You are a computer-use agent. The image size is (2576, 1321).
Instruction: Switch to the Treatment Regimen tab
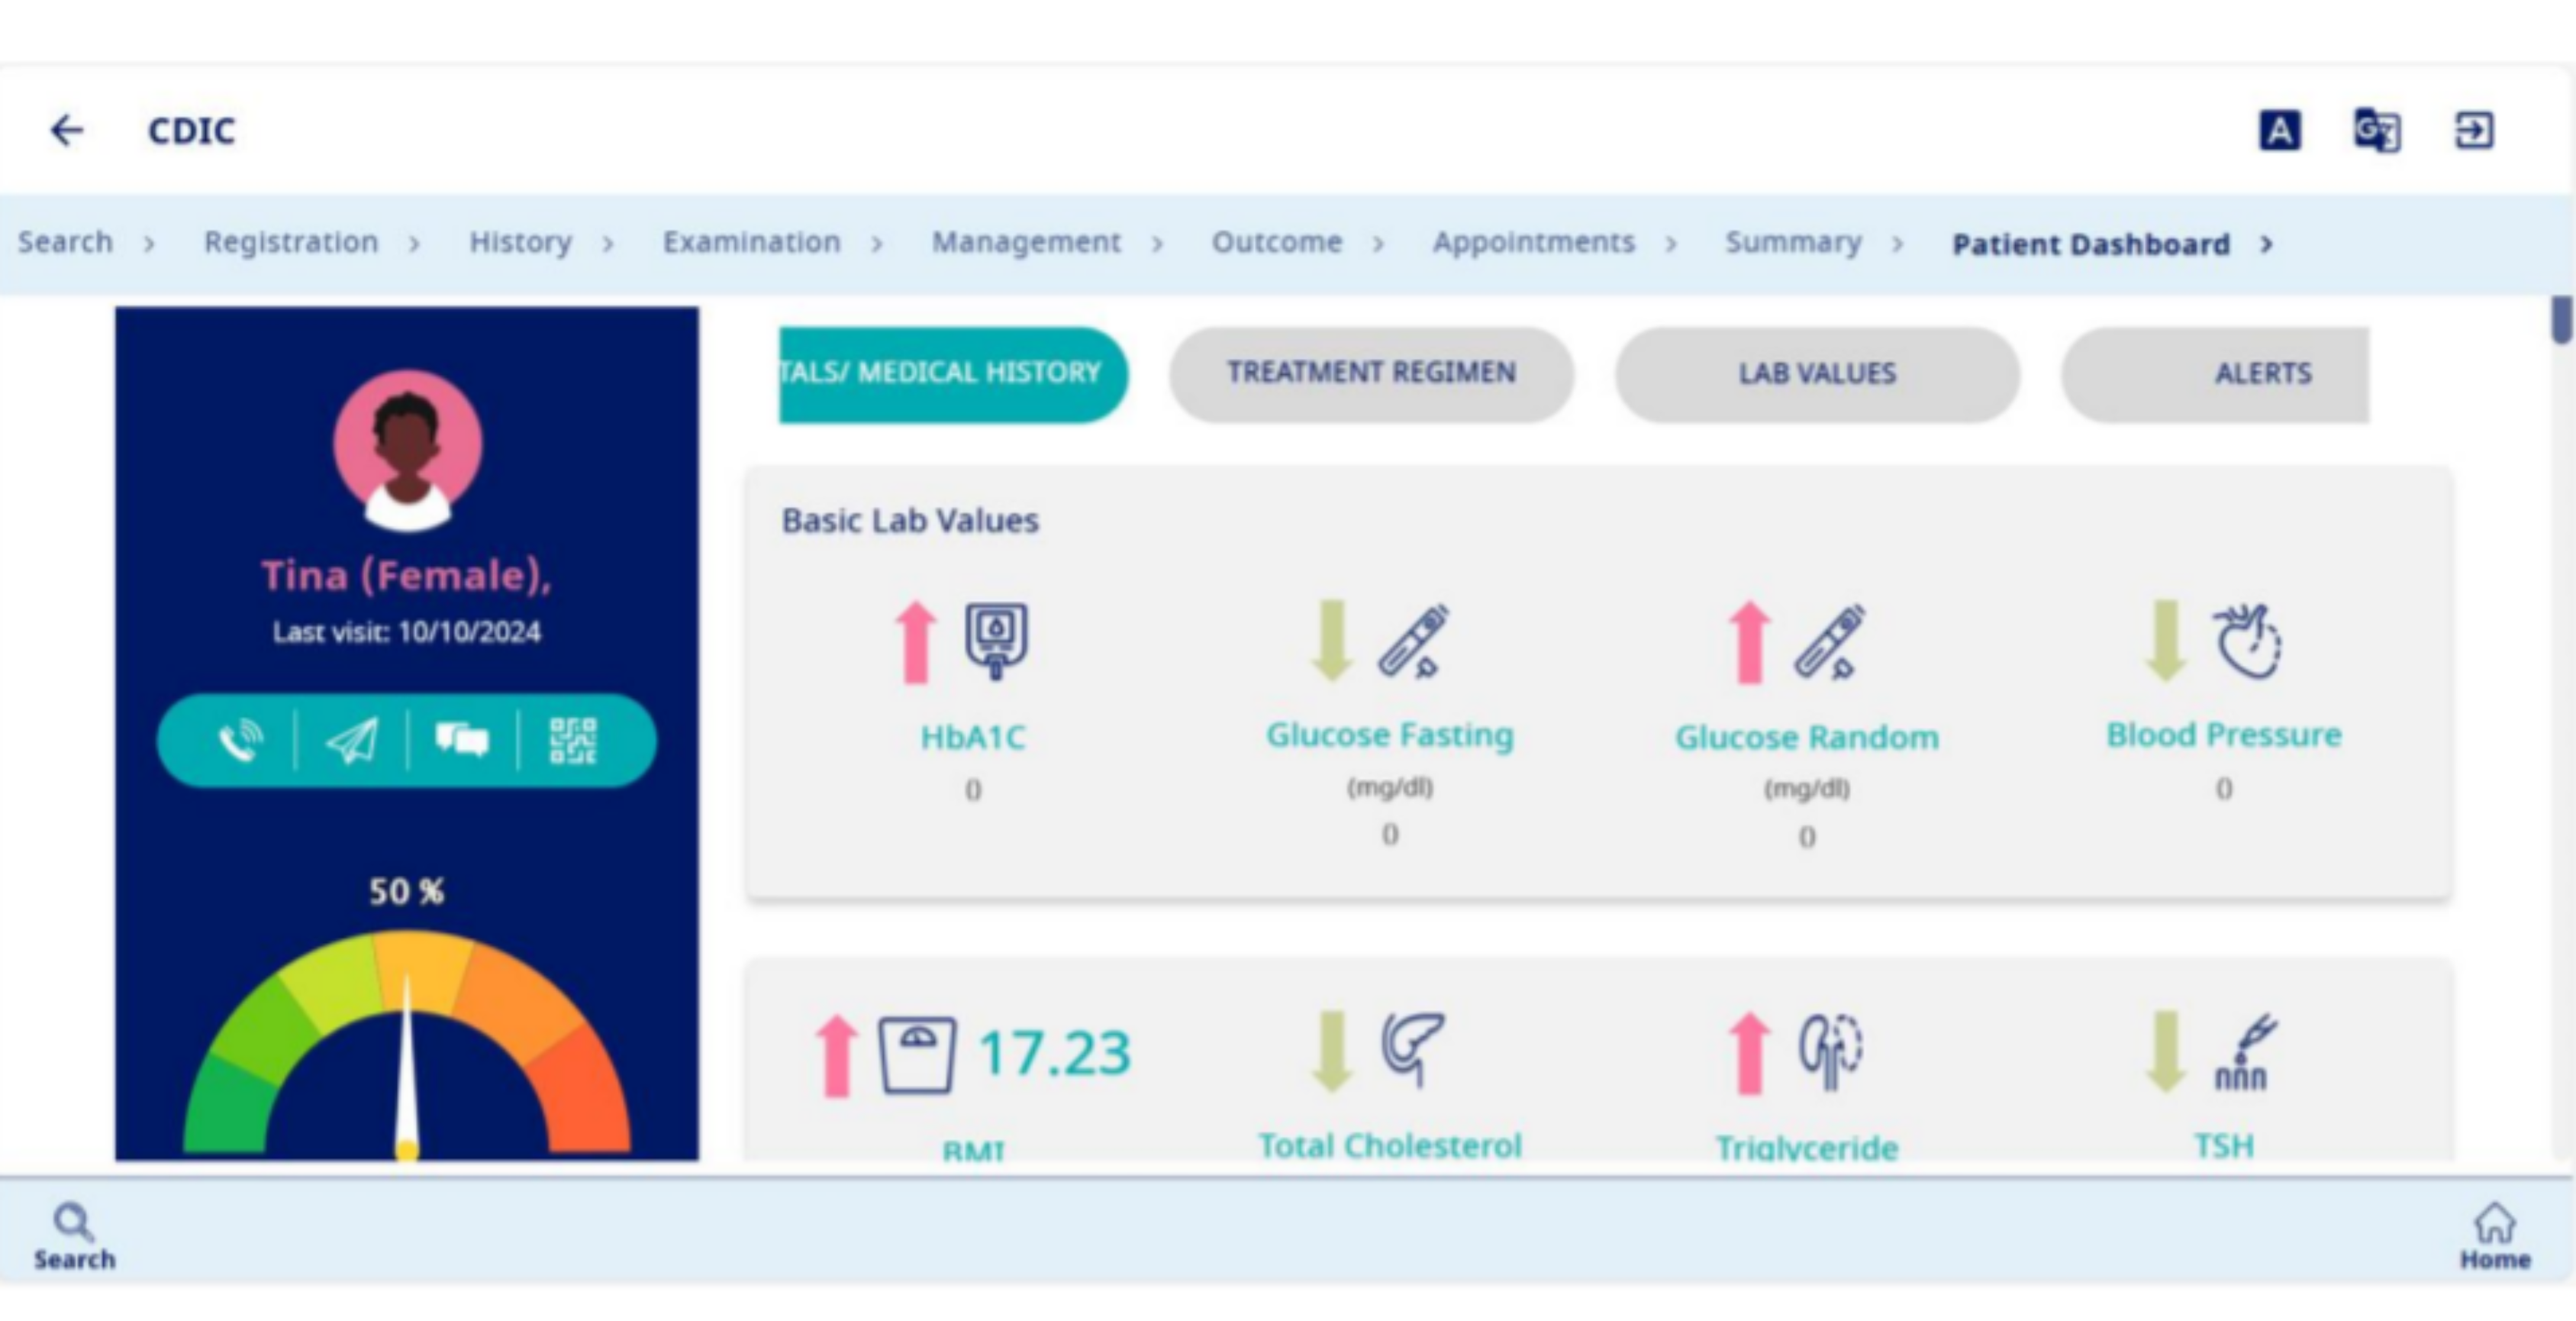click(1371, 373)
